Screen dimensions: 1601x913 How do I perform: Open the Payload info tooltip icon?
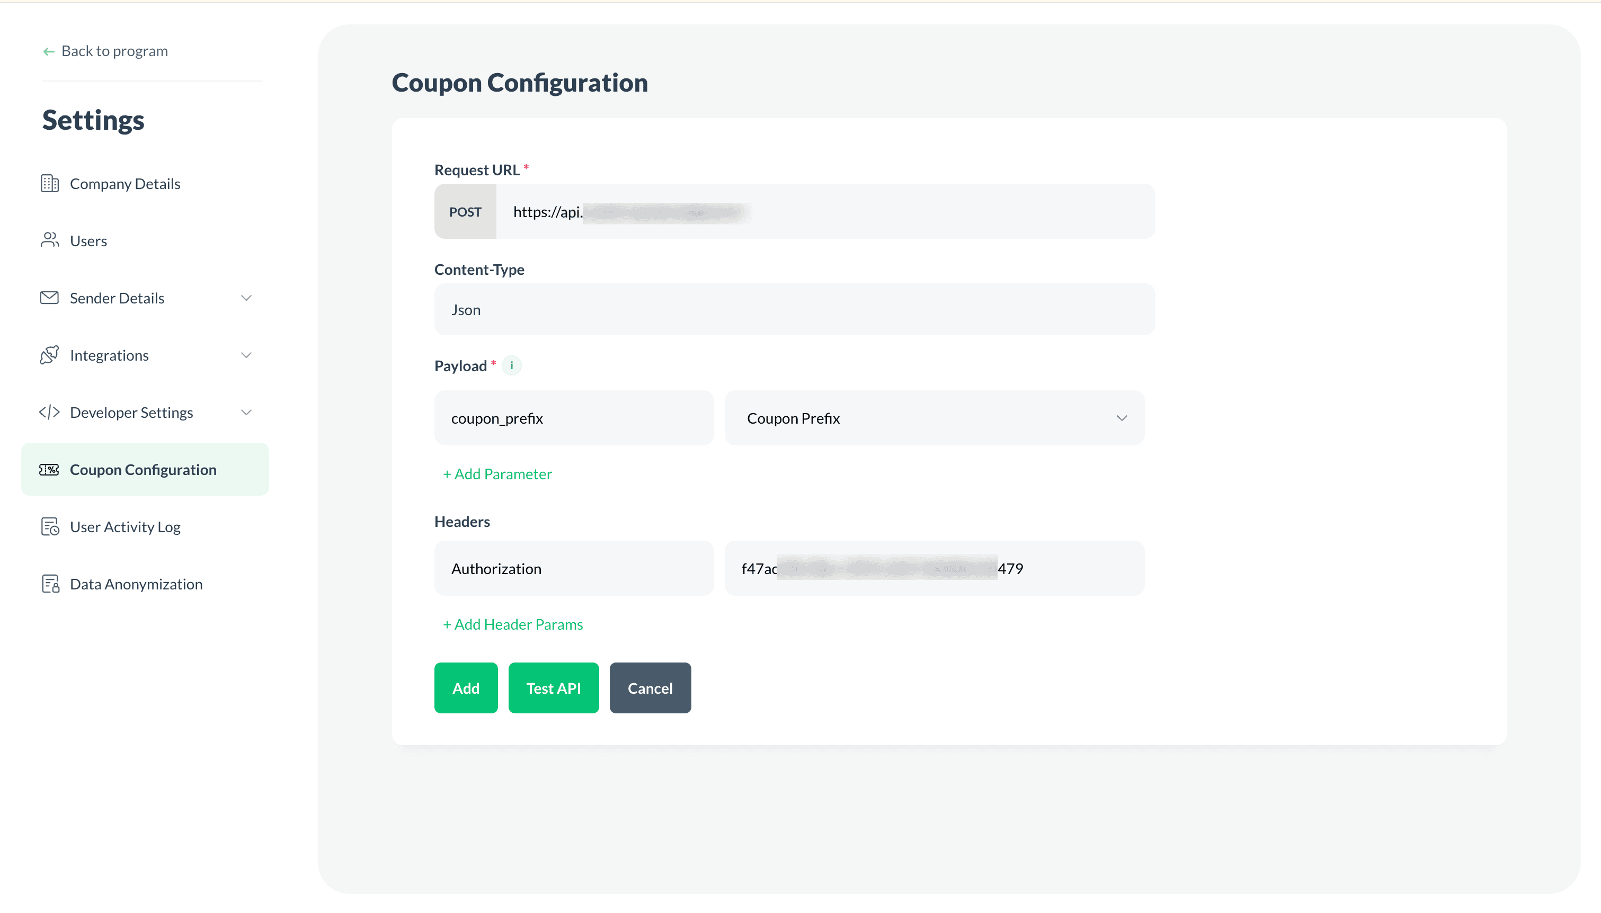(512, 365)
